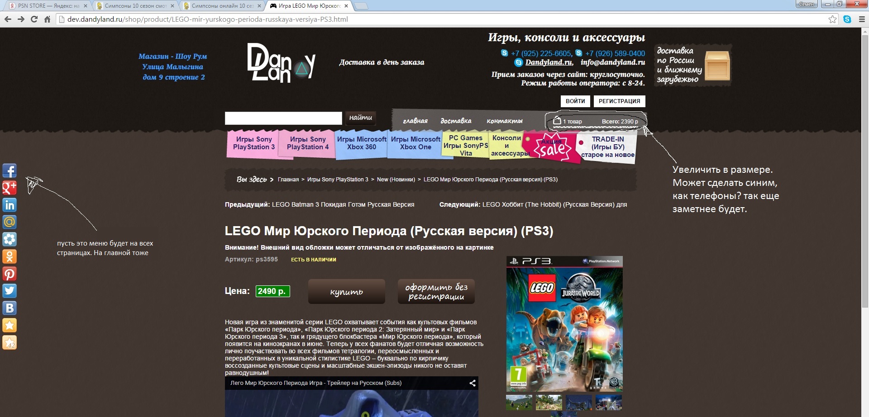The height and width of the screenshot is (417, 869).
Task: Open the LEGO Jurassic World cover image
Action: tap(564, 324)
